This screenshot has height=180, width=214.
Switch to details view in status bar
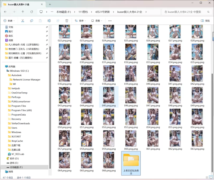[207, 177]
